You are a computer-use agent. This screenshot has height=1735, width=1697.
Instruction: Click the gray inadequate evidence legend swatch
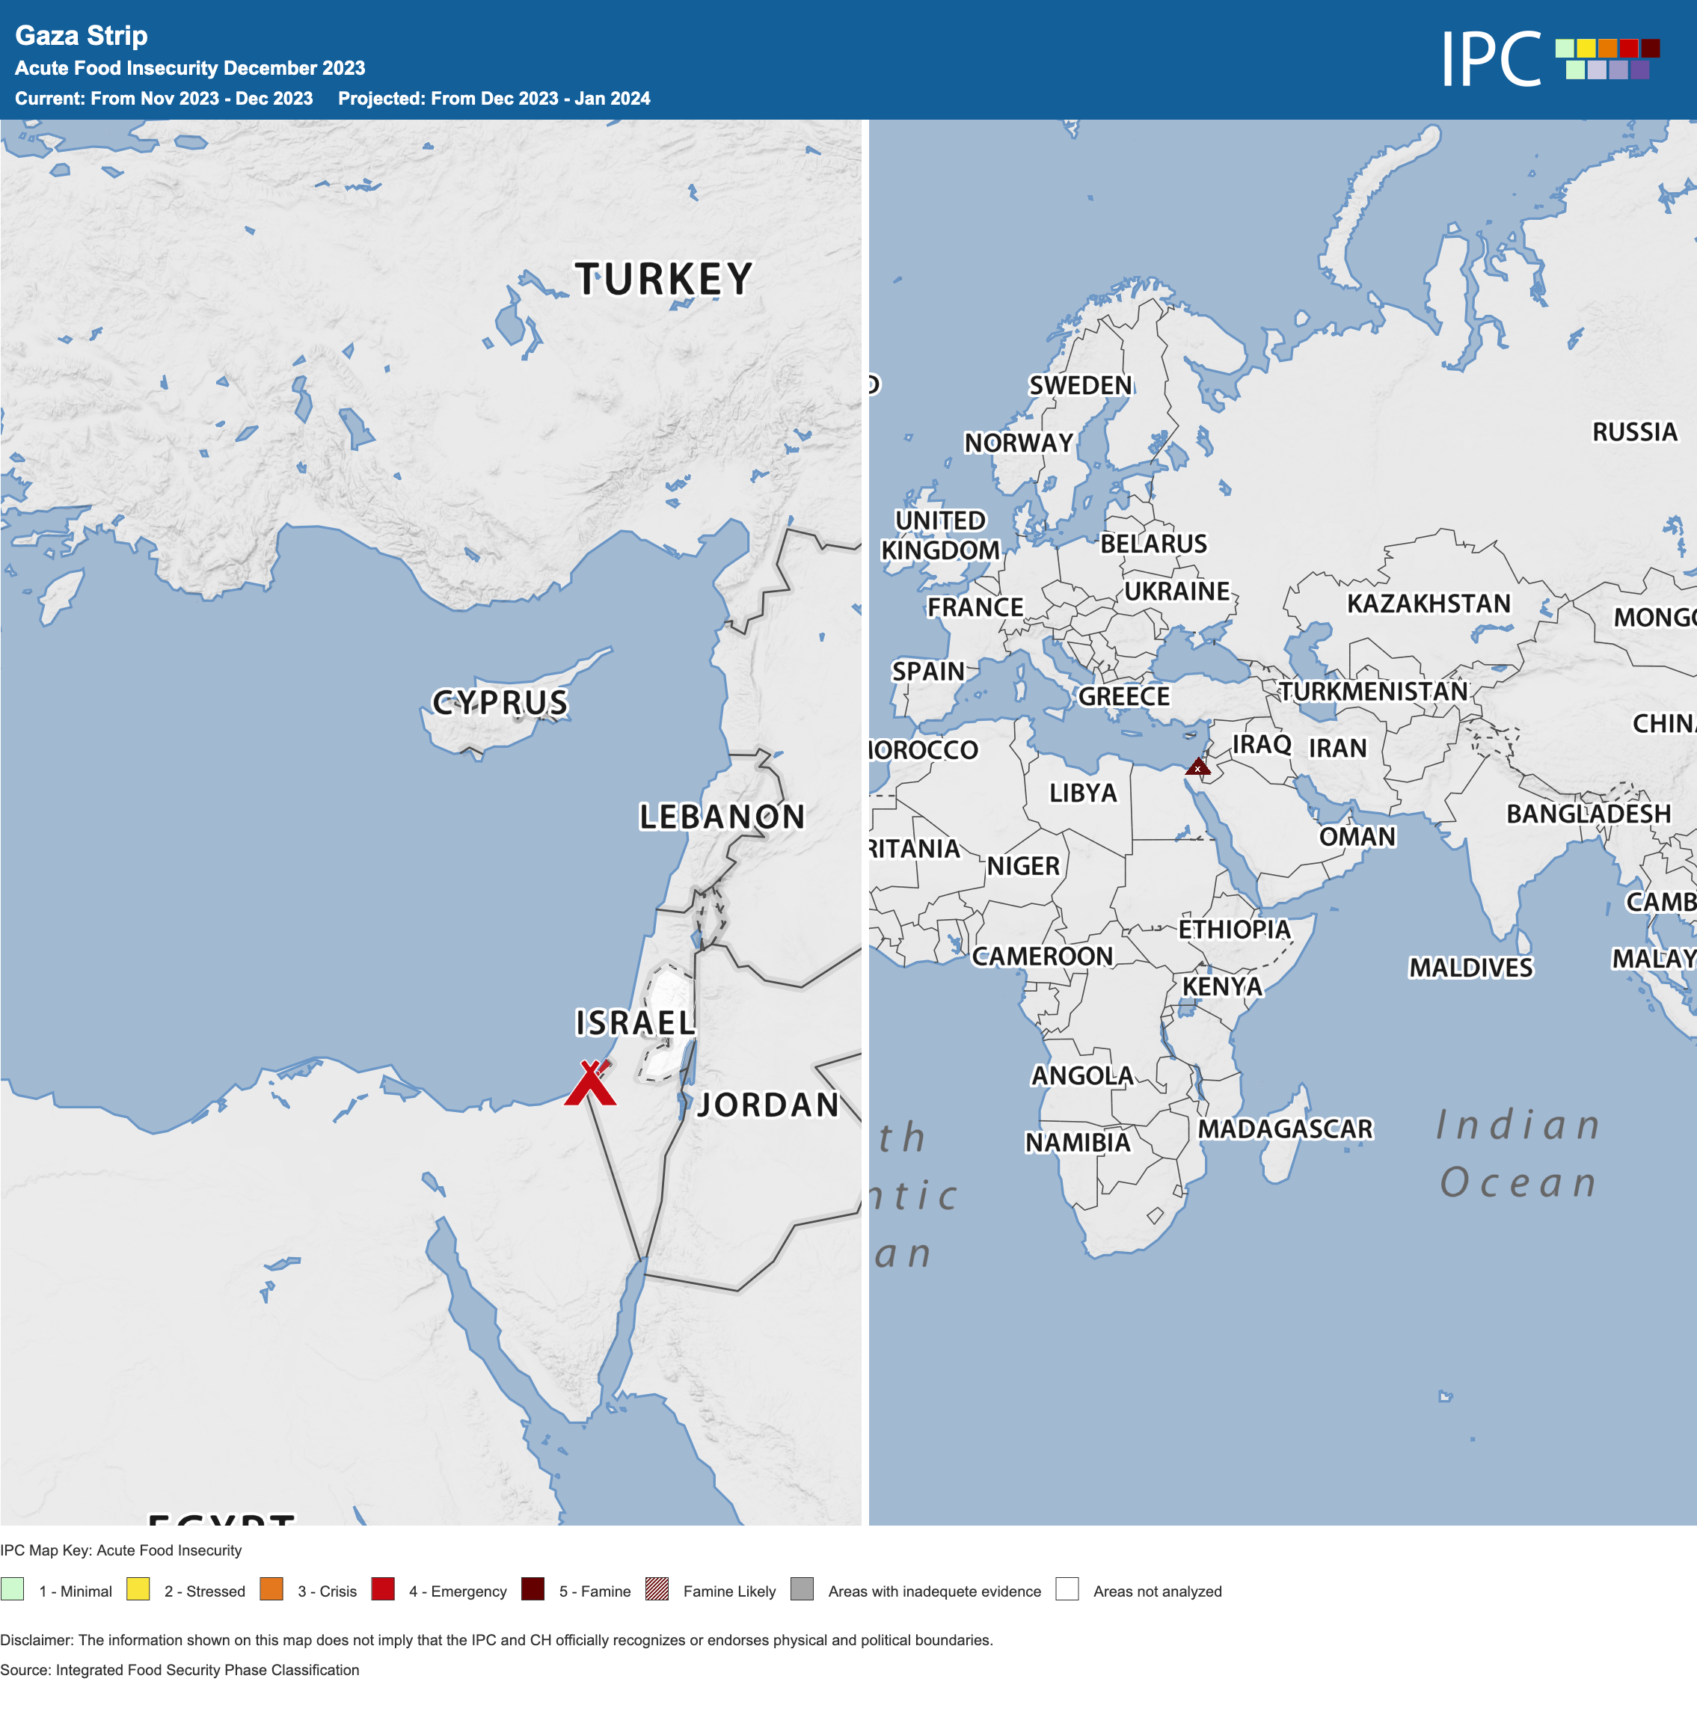pyautogui.click(x=803, y=1589)
